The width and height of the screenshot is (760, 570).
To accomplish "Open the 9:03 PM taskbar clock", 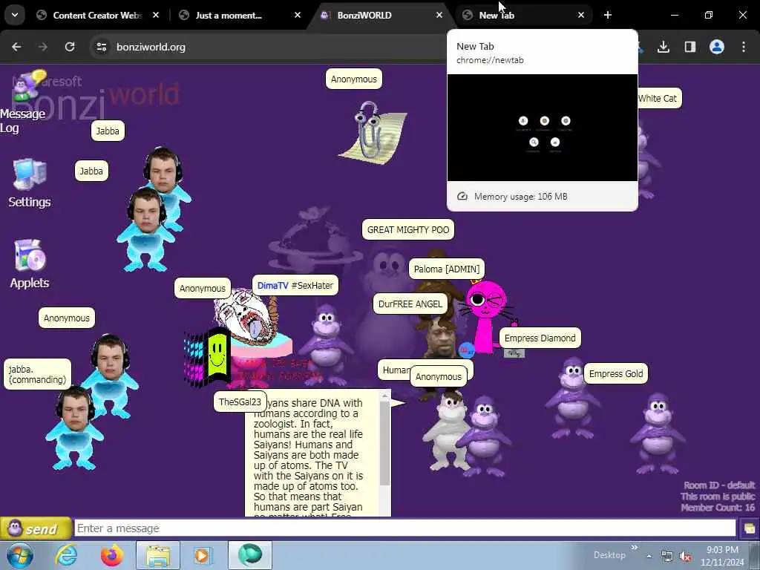I will pyautogui.click(x=722, y=556).
